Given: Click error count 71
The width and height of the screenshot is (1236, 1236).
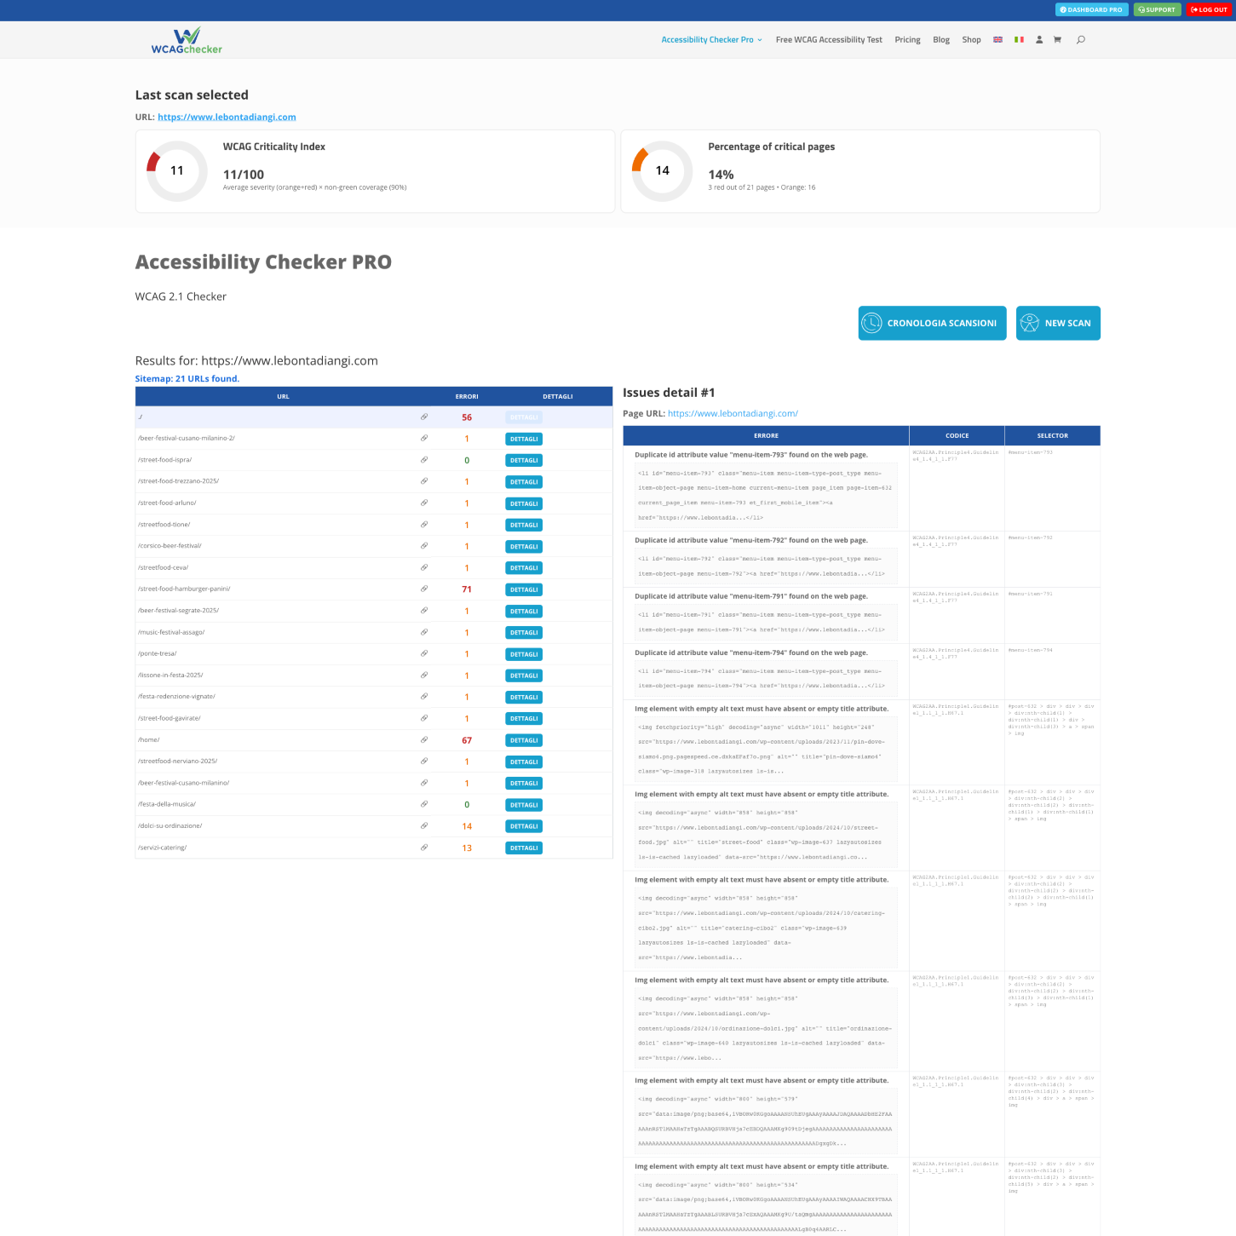Looking at the screenshot, I should (x=467, y=589).
